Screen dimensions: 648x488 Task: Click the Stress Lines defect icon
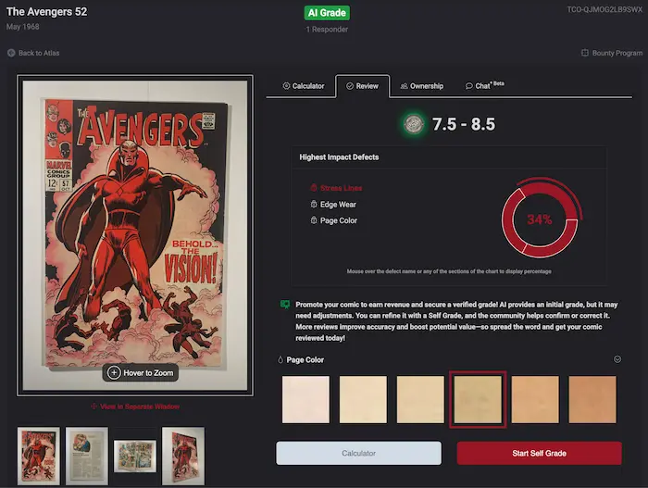pyautogui.click(x=314, y=188)
